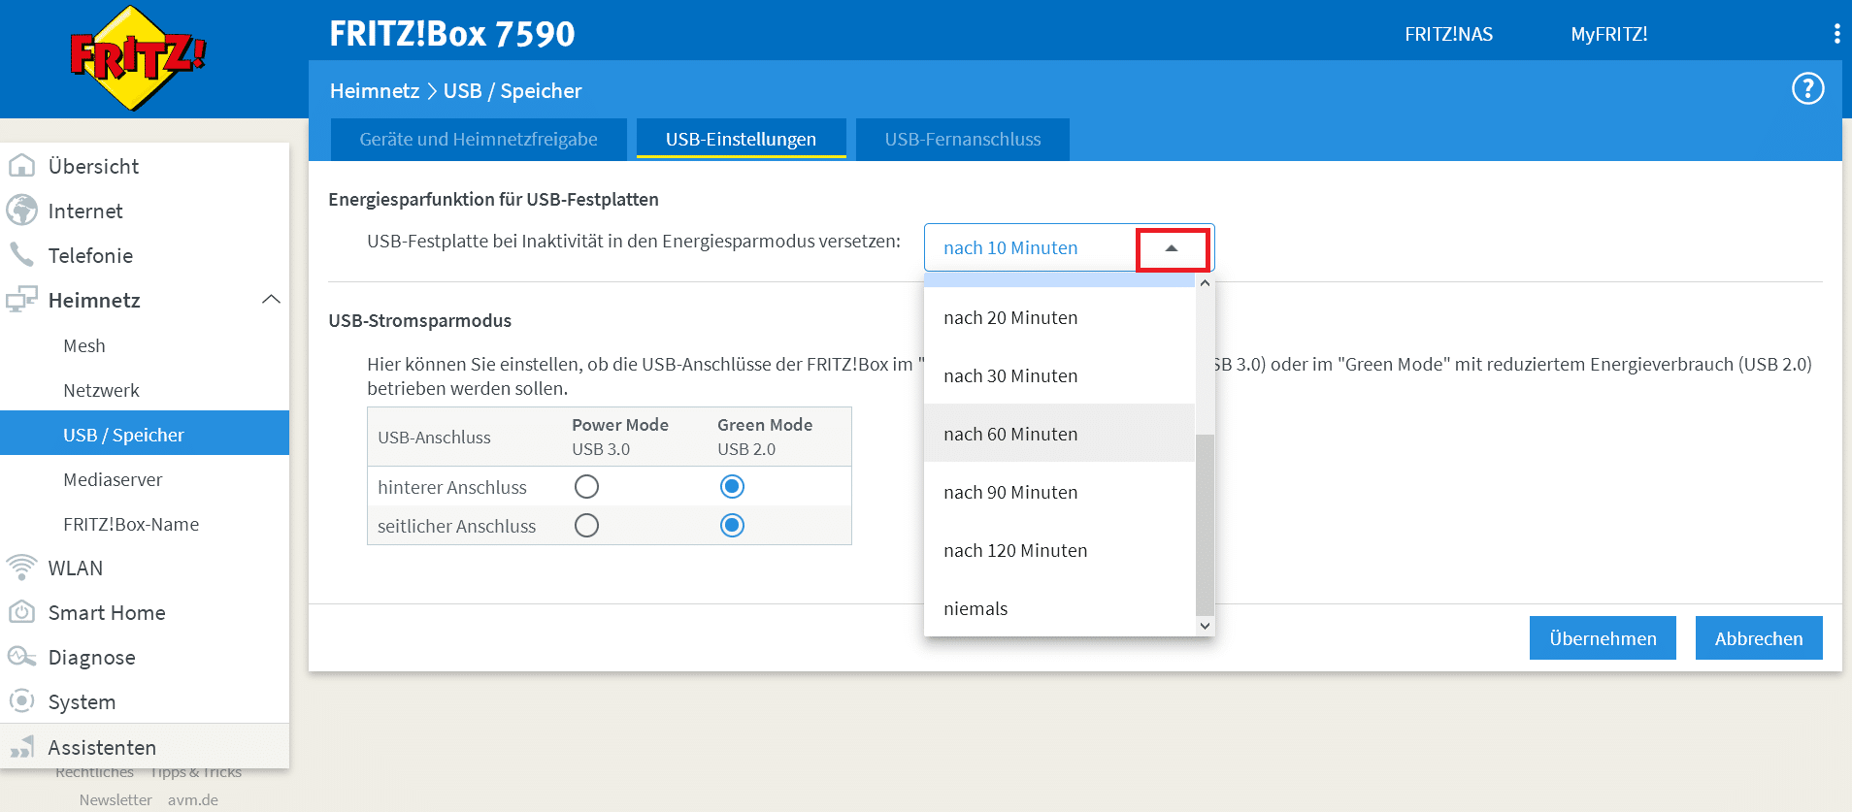
Task: Click the Diagnose icon
Action: [21, 657]
